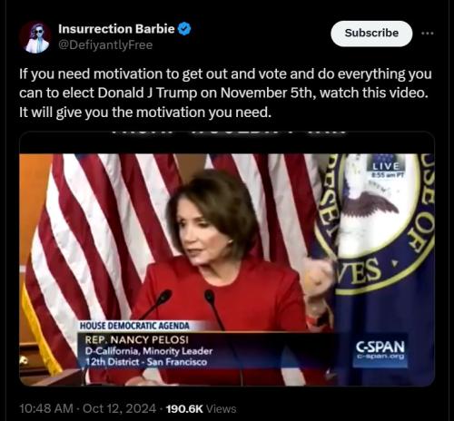
Task: Click the Oct 12, 2024 date
Action: click(x=119, y=408)
